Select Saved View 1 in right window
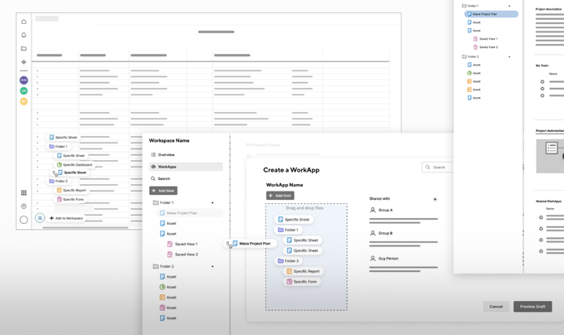Viewport: 564px width, 335px height. click(x=485, y=39)
